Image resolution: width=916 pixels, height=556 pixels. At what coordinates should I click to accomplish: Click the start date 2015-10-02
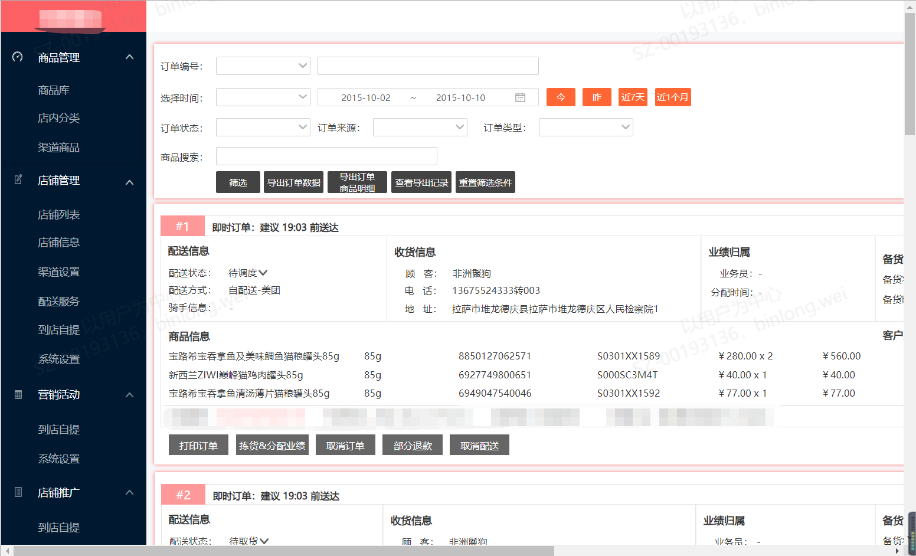pyautogui.click(x=366, y=97)
